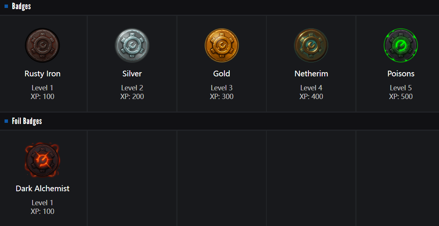
Task: Click the Gold Level 3 text
Action: tap(222, 88)
